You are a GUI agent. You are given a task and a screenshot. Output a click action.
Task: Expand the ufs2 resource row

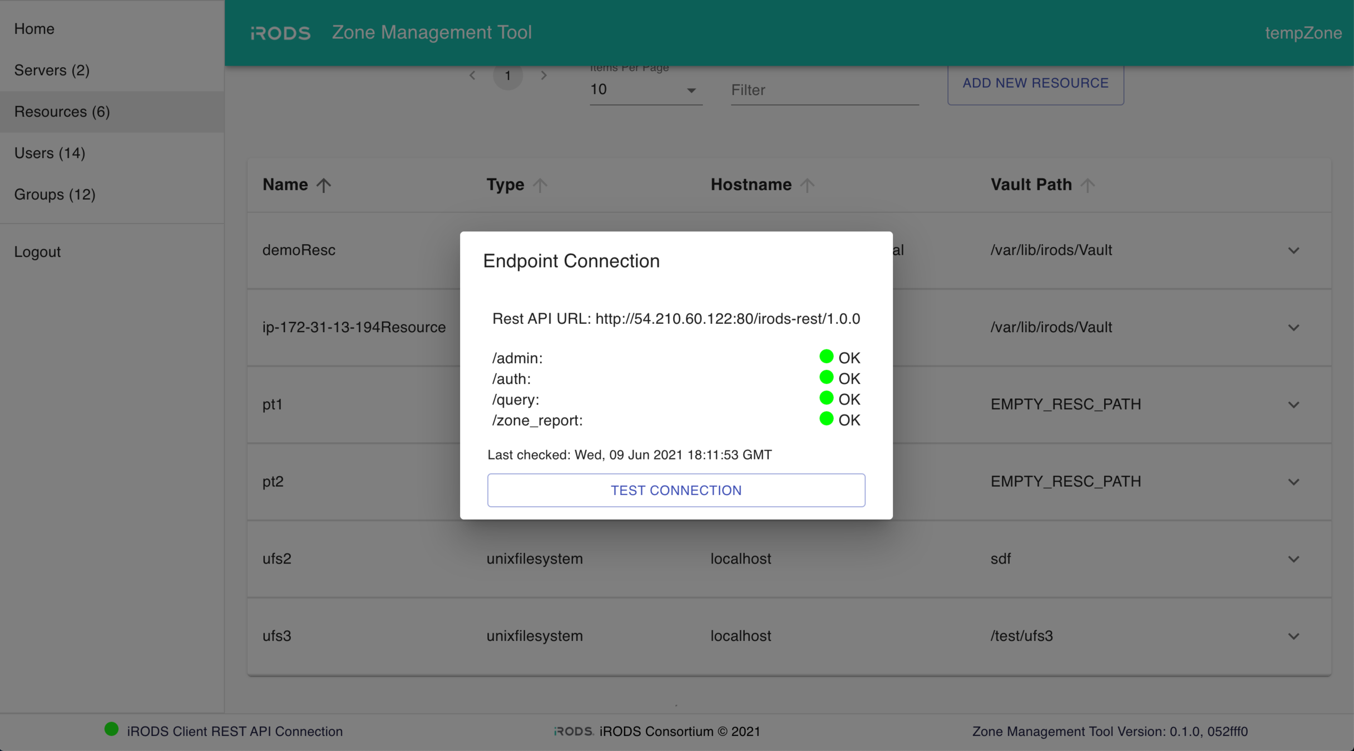pyautogui.click(x=1293, y=559)
